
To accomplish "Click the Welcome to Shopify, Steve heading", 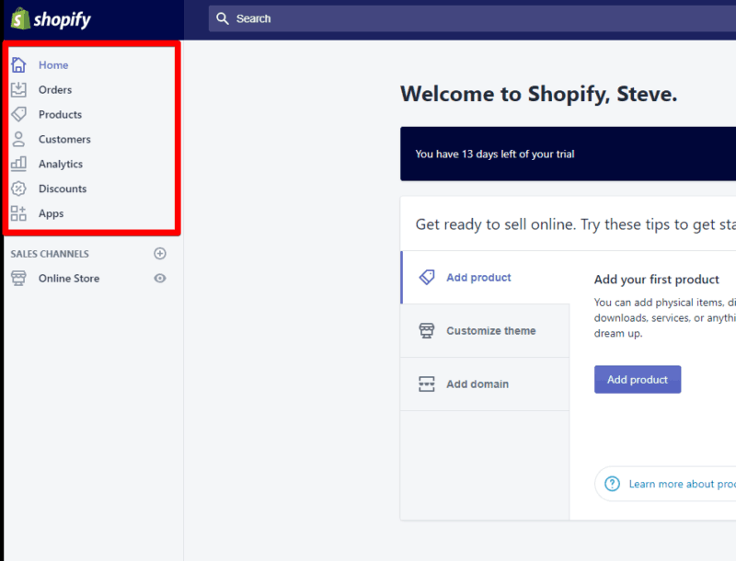I will click(x=539, y=94).
